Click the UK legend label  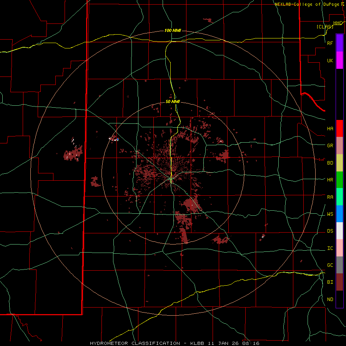pos(330,60)
